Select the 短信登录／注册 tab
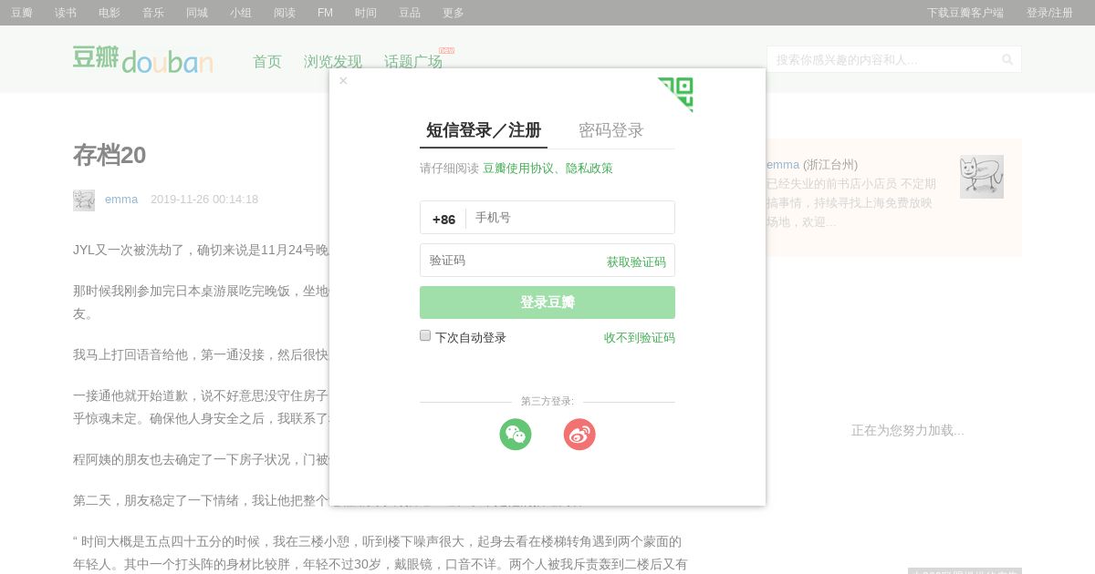This screenshot has width=1095, height=574. pos(484,130)
